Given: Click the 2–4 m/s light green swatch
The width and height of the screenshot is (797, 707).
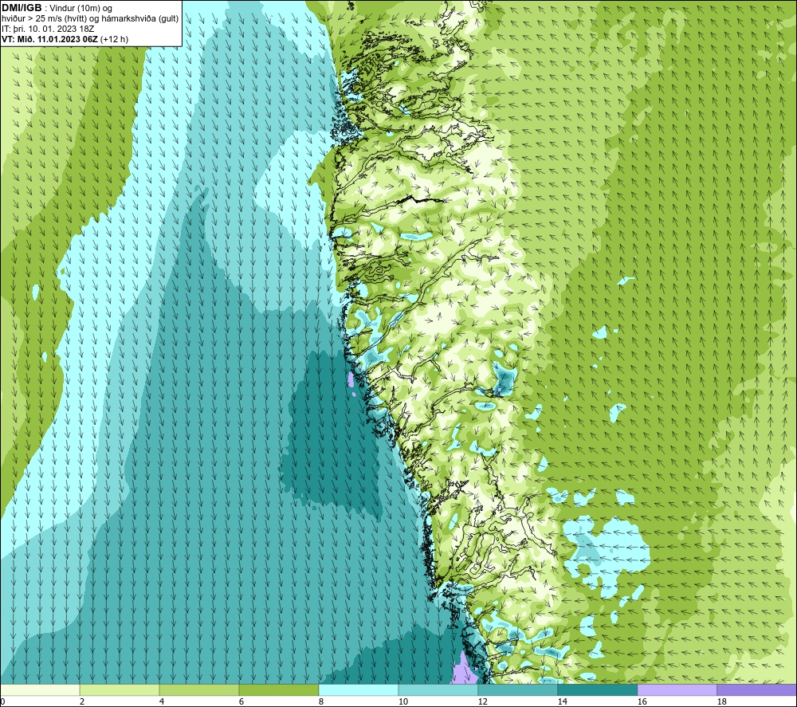Looking at the screenshot, I should point(120,689).
